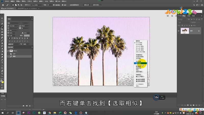
Task: Click the yellow background color swatch
Action: click(x=3, y=82)
